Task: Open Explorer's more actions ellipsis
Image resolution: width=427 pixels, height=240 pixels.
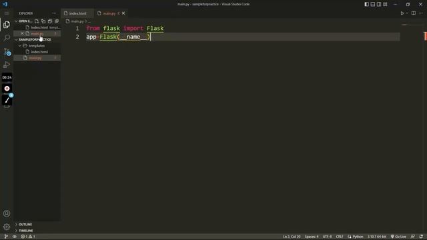Action: click(x=54, y=13)
